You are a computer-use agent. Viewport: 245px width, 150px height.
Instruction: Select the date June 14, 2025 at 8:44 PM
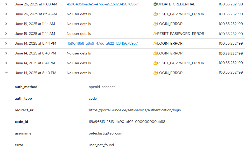[36, 43]
